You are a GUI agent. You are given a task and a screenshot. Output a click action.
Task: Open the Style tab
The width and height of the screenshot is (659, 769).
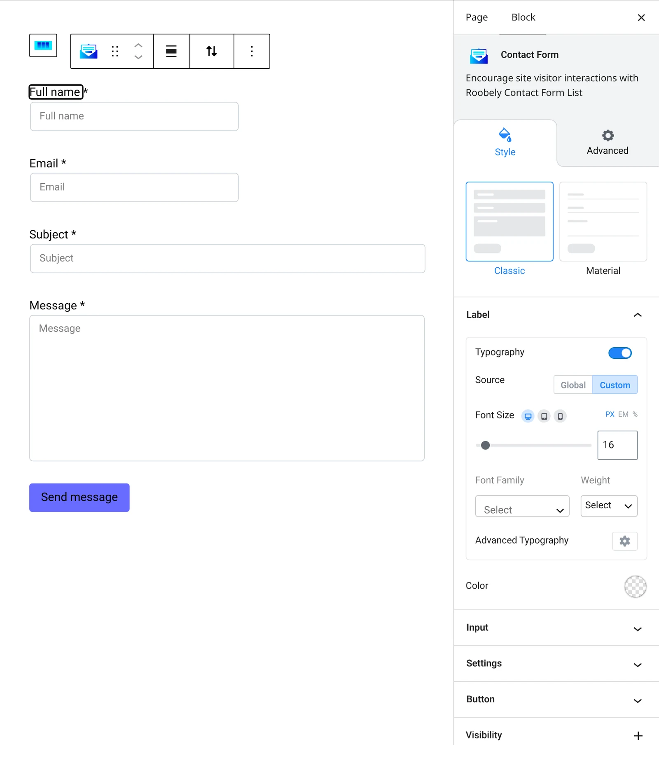(505, 143)
